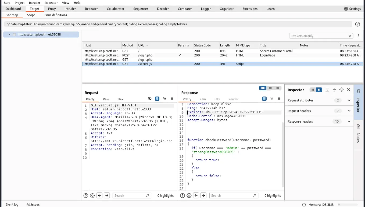This screenshot has height=207, width=365.
Task: Expand the Response headers section in Inspector
Action: pos(349,121)
